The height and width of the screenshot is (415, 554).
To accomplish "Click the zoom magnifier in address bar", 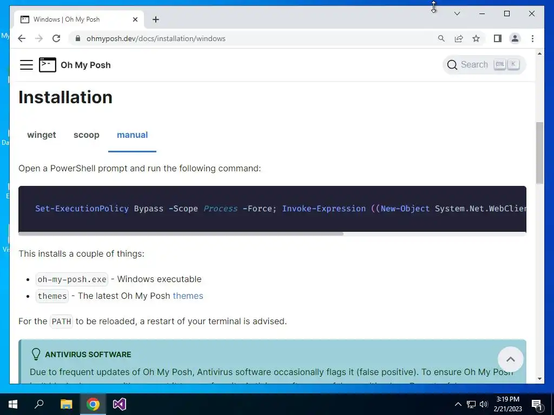I will click(x=441, y=38).
